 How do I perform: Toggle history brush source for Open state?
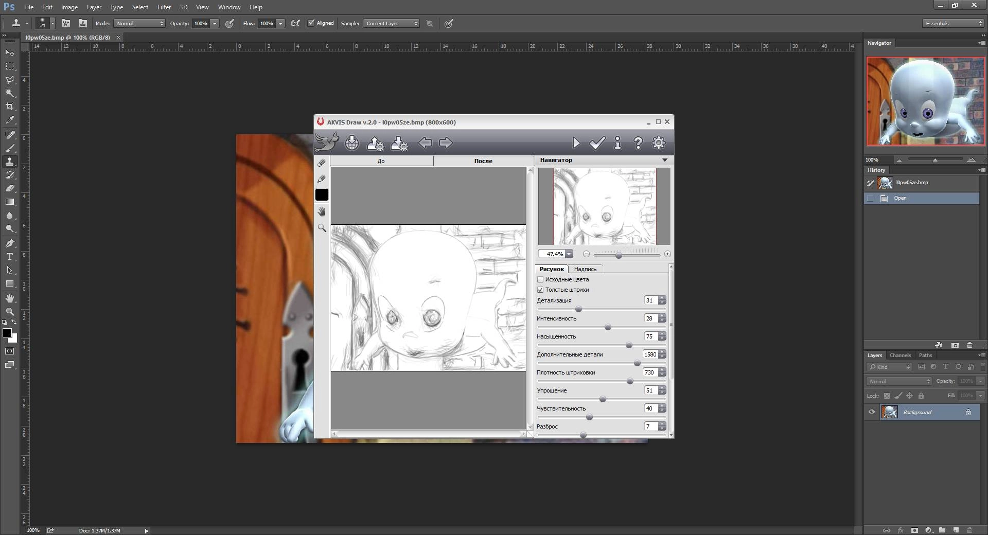pyautogui.click(x=870, y=198)
